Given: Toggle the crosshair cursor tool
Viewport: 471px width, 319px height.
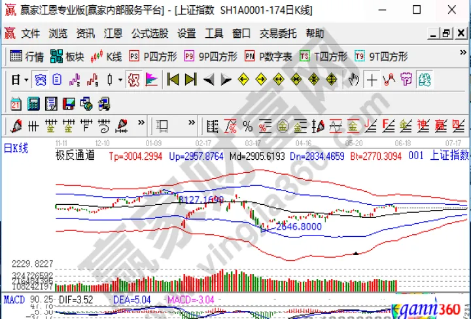Looking at the screenshot, I should click(x=372, y=80).
